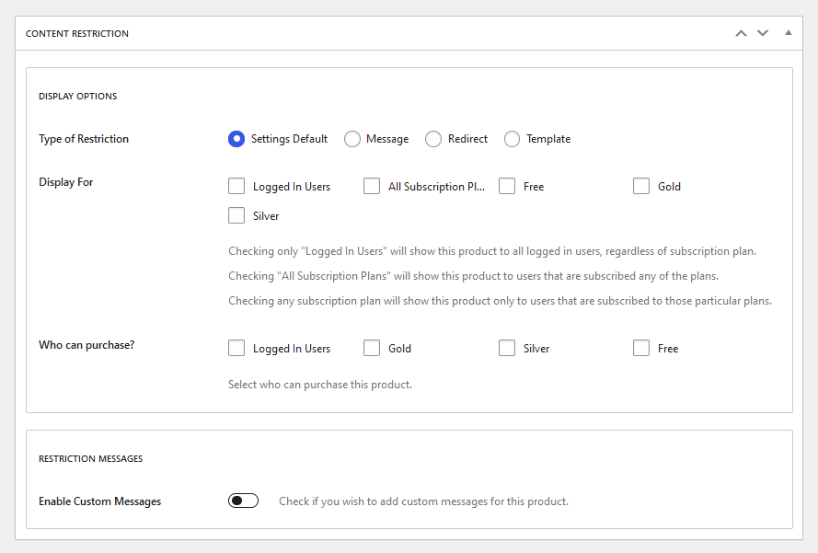Collapse the Content Restriction panel

(x=789, y=33)
